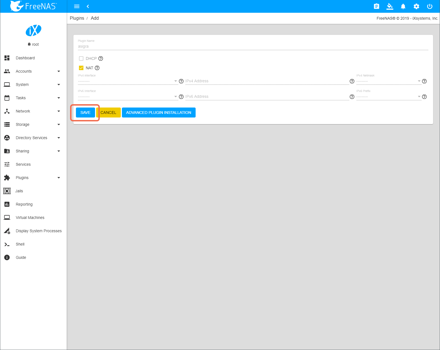This screenshot has width=440, height=350.
Task: Click the power icon
Action: (x=430, y=6)
